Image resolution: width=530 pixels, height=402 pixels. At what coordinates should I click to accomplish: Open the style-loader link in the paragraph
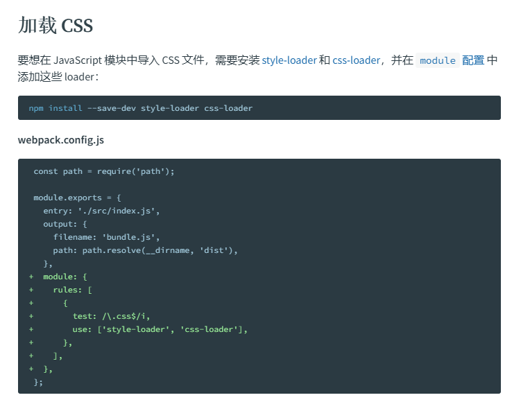(289, 60)
